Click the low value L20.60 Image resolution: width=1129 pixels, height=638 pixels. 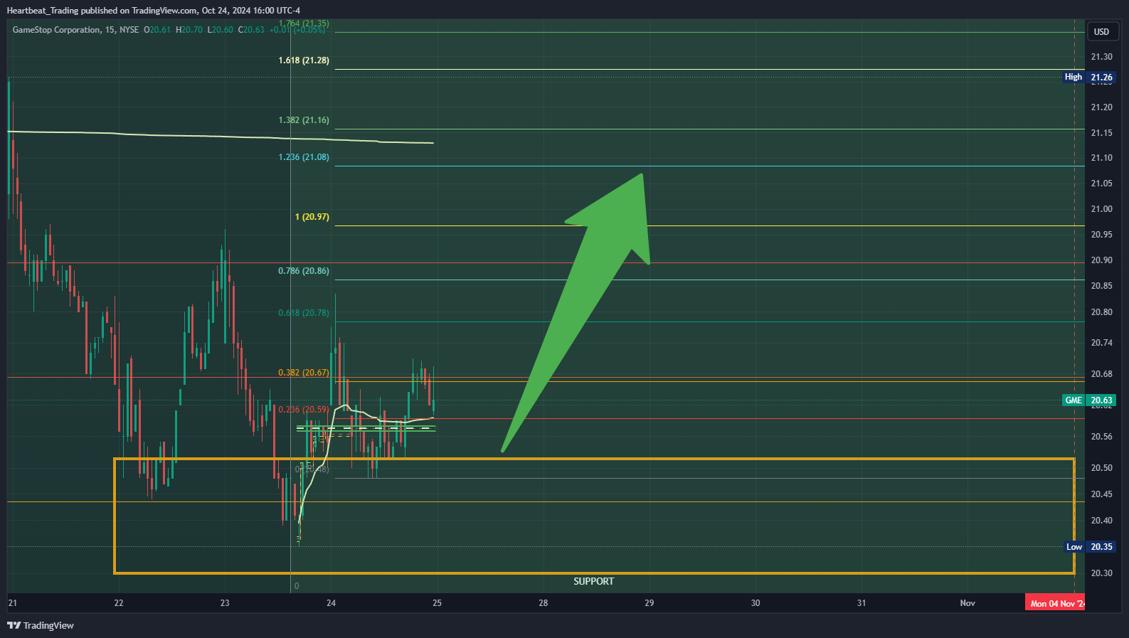pos(221,30)
